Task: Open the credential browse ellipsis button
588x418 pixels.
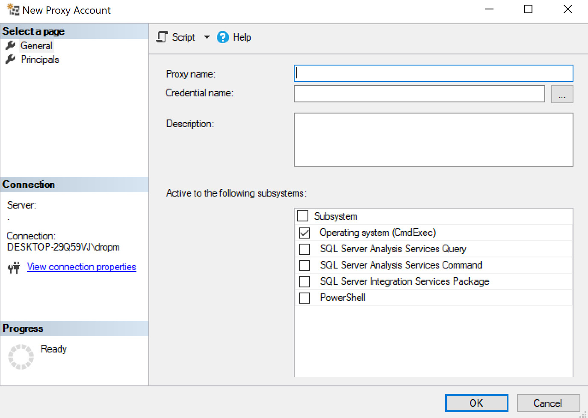Action: click(562, 94)
